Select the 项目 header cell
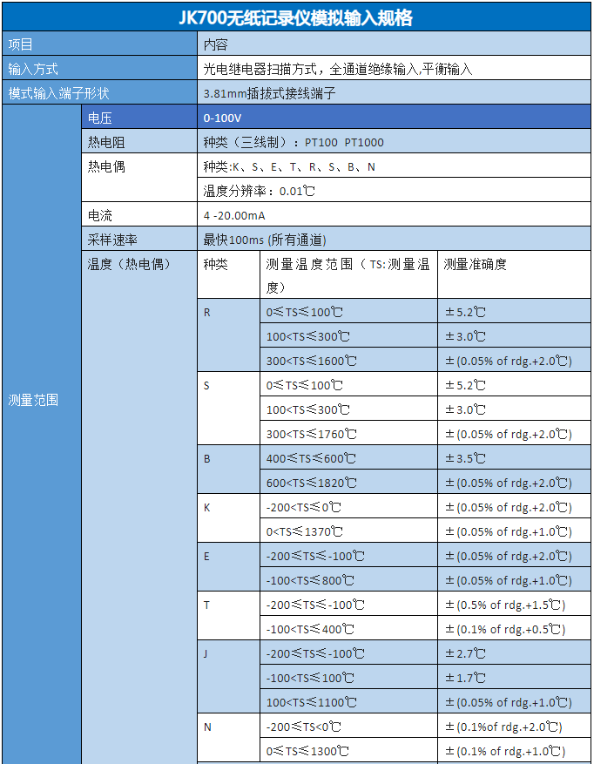This screenshot has height=764, width=594. click(99, 44)
